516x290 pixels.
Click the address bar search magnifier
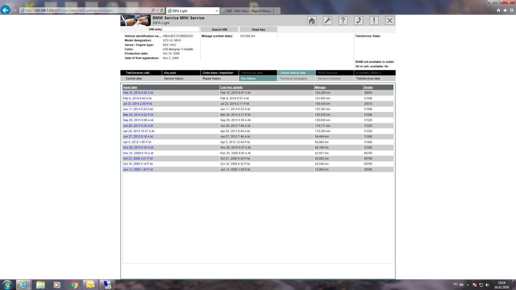pyautogui.click(x=153, y=10)
